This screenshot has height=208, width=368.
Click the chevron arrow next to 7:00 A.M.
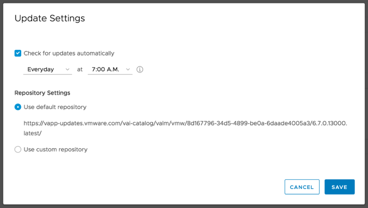pyautogui.click(x=128, y=70)
